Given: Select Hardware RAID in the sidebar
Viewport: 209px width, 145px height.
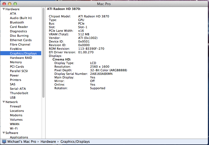Looking at the screenshot, I should 21,58.
